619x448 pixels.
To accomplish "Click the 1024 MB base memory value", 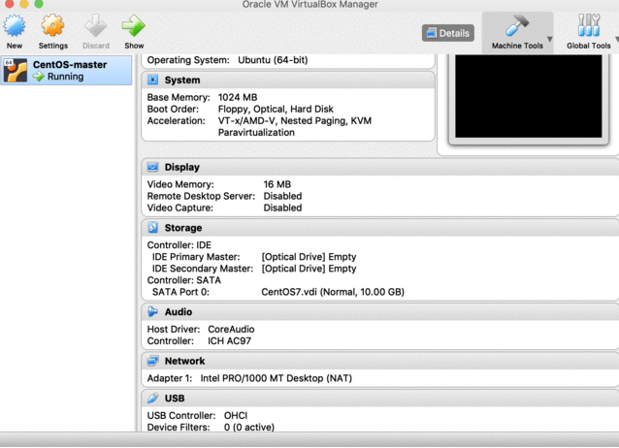I will 238,97.
